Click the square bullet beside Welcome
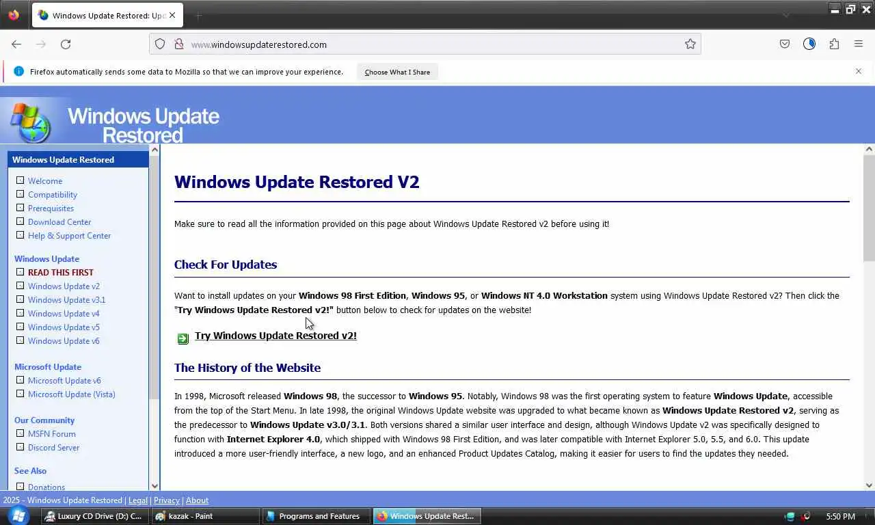Screen dimensions: 875x525 tap(20, 180)
